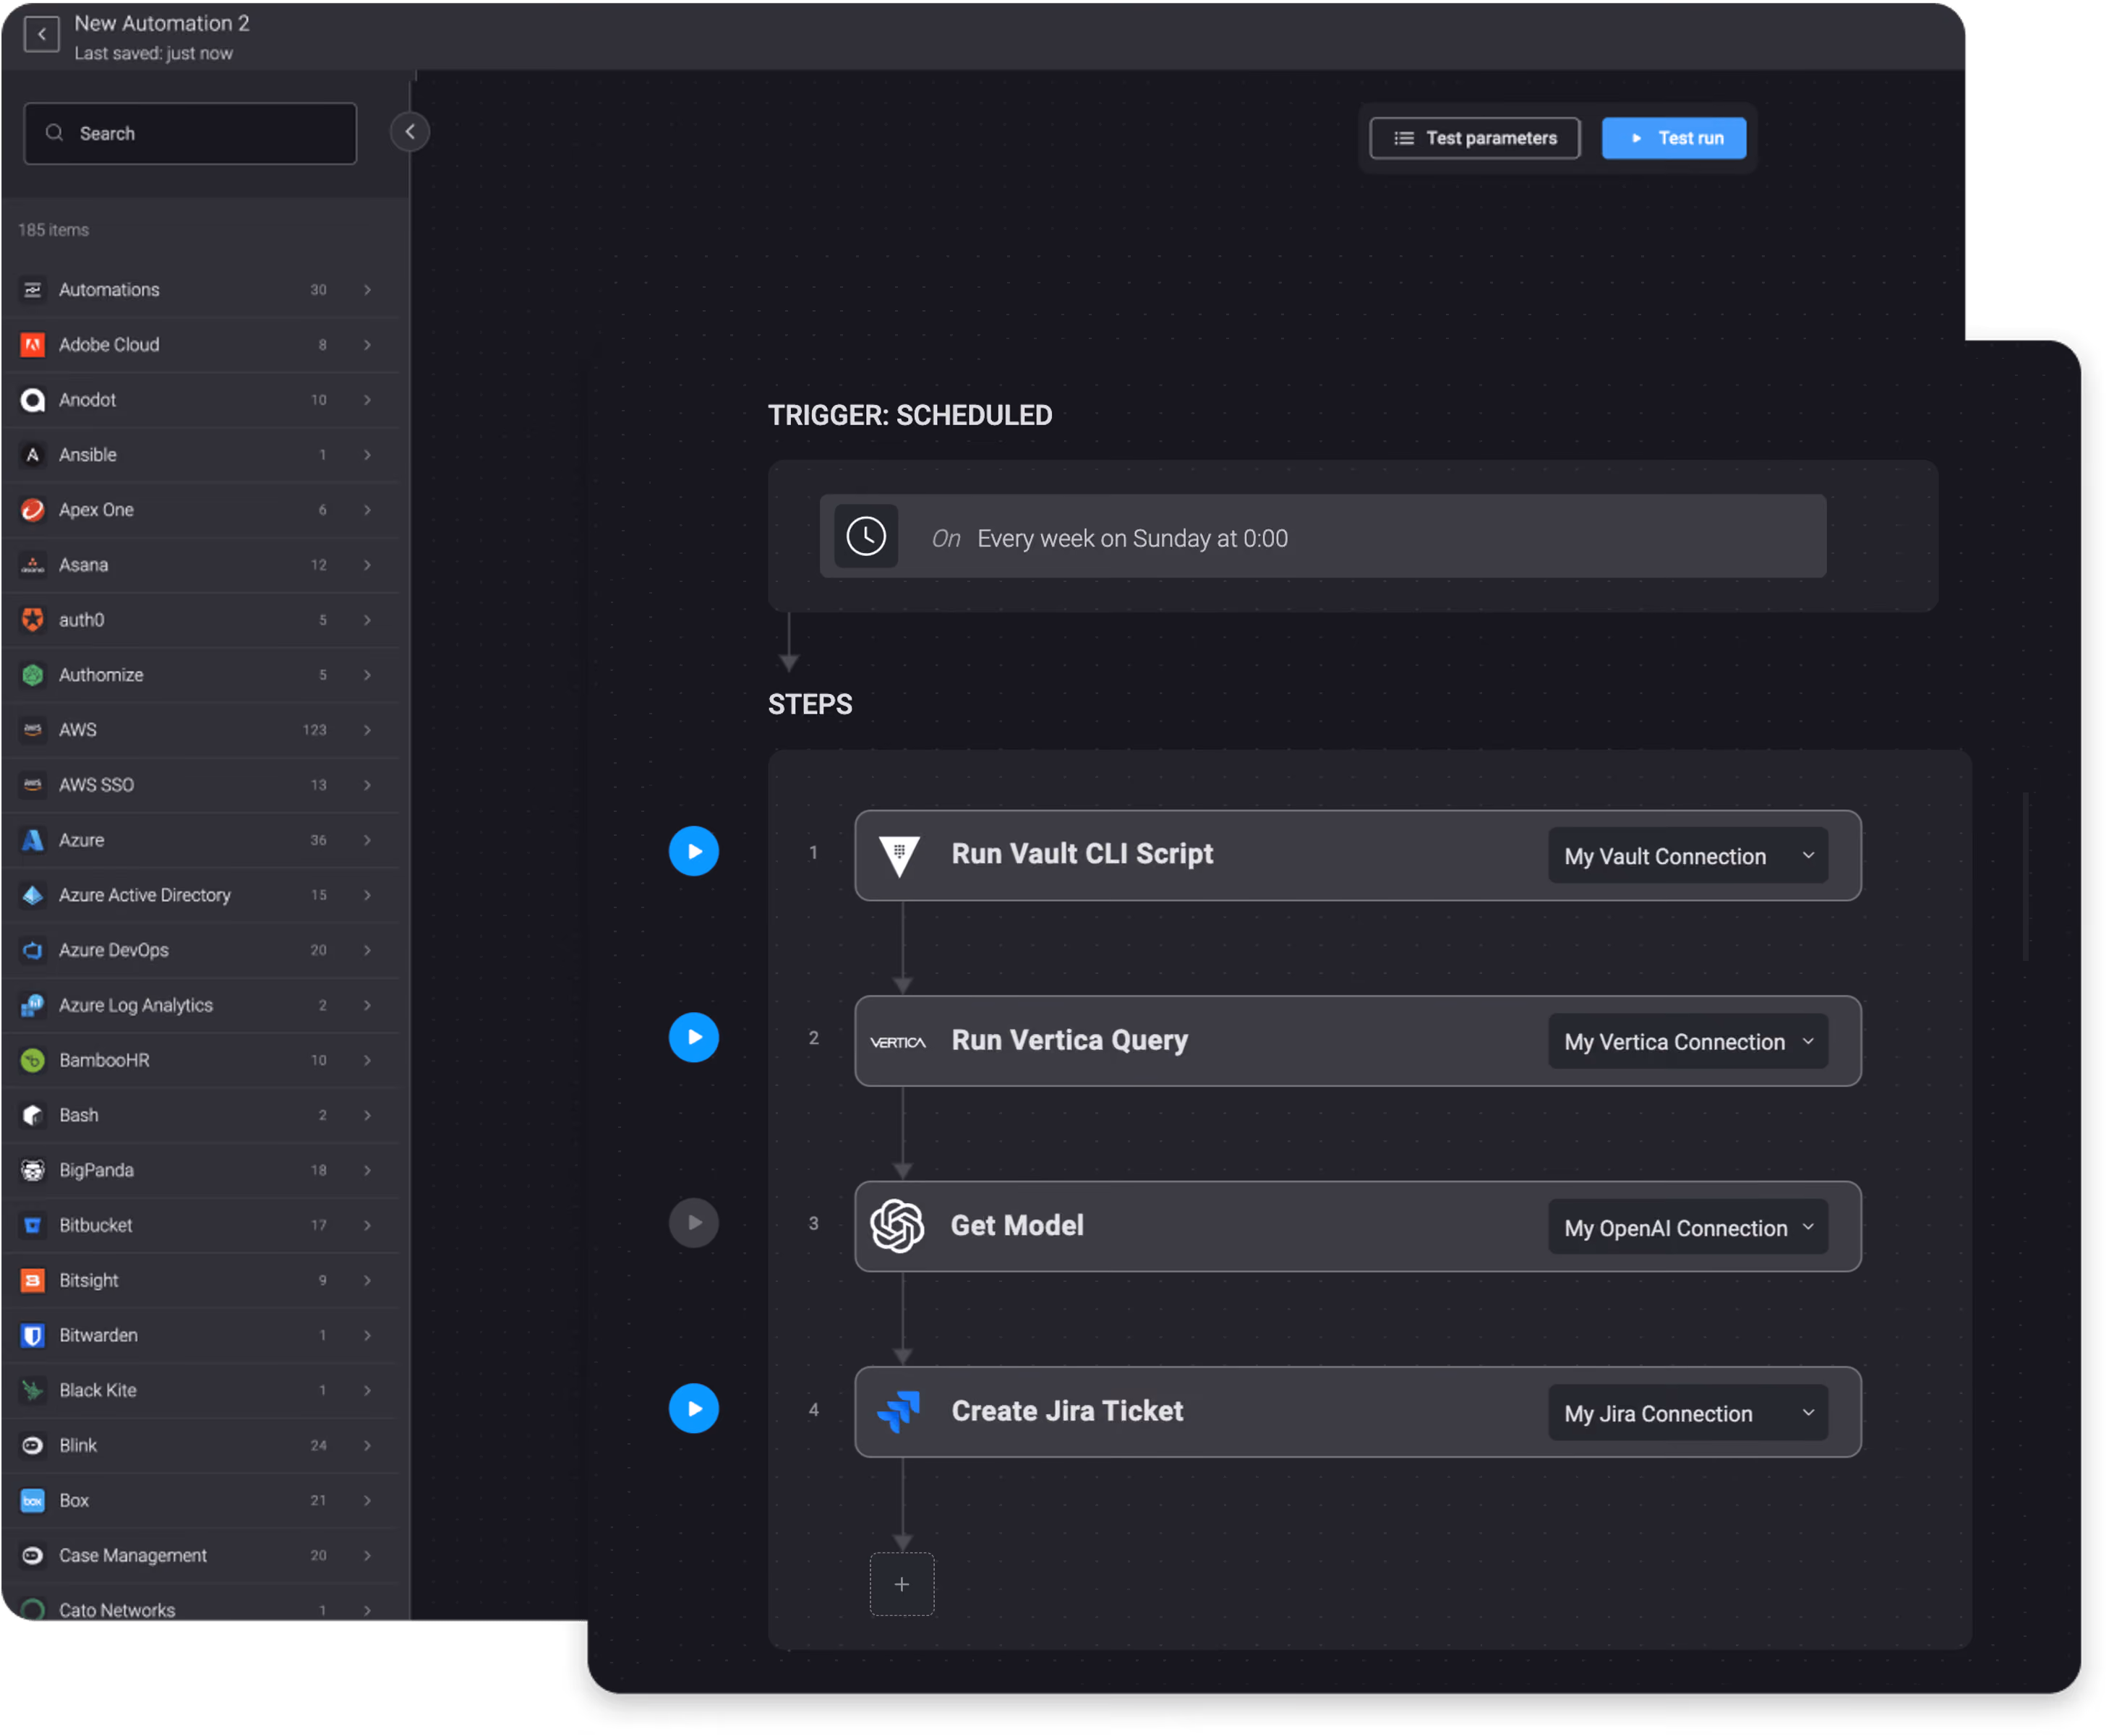Expand the Case Management chevron
Screen dimensions: 2114x1736
[368, 1555]
